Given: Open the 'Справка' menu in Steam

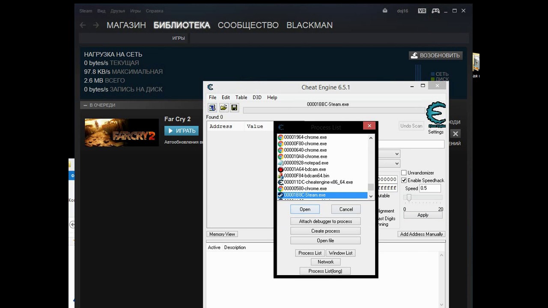Looking at the screenshot, I should [154, 11].
